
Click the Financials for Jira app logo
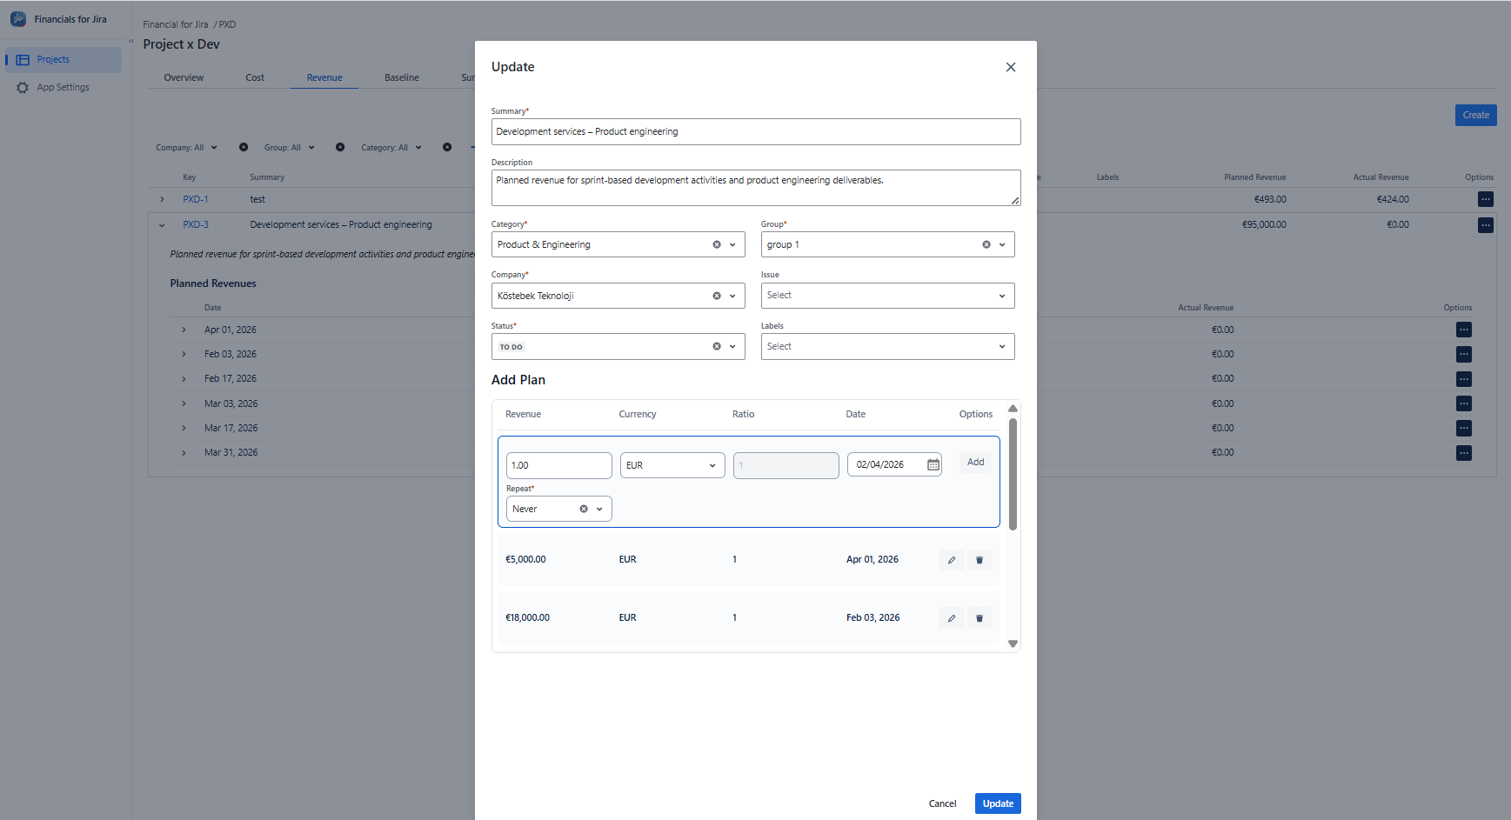click(17, 19)
